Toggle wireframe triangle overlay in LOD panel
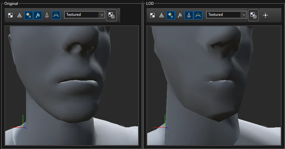Viewport: 285px width, 149px height. click(162, 15)
